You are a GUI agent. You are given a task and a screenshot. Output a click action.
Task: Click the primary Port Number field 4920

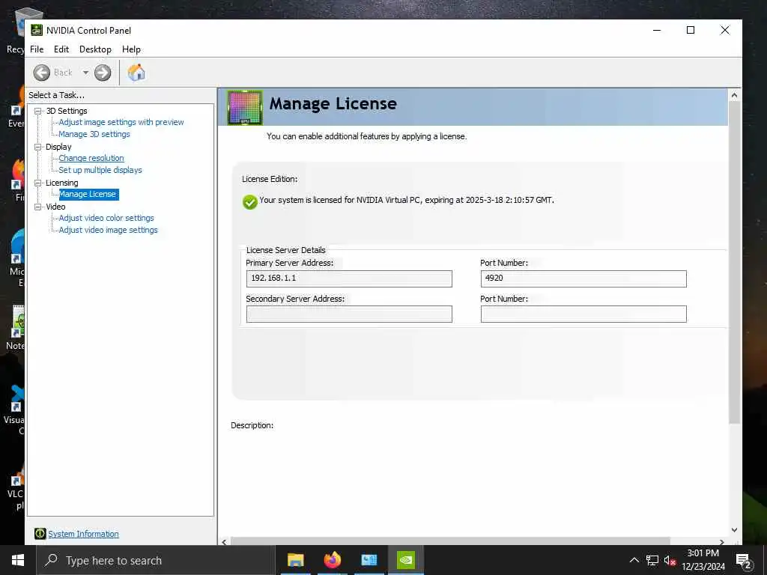[x=583, y=279]
